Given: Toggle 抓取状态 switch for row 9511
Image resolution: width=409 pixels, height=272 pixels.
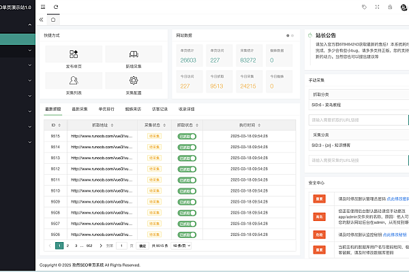Looking at the screenshot, I should (x=187, y=180).
